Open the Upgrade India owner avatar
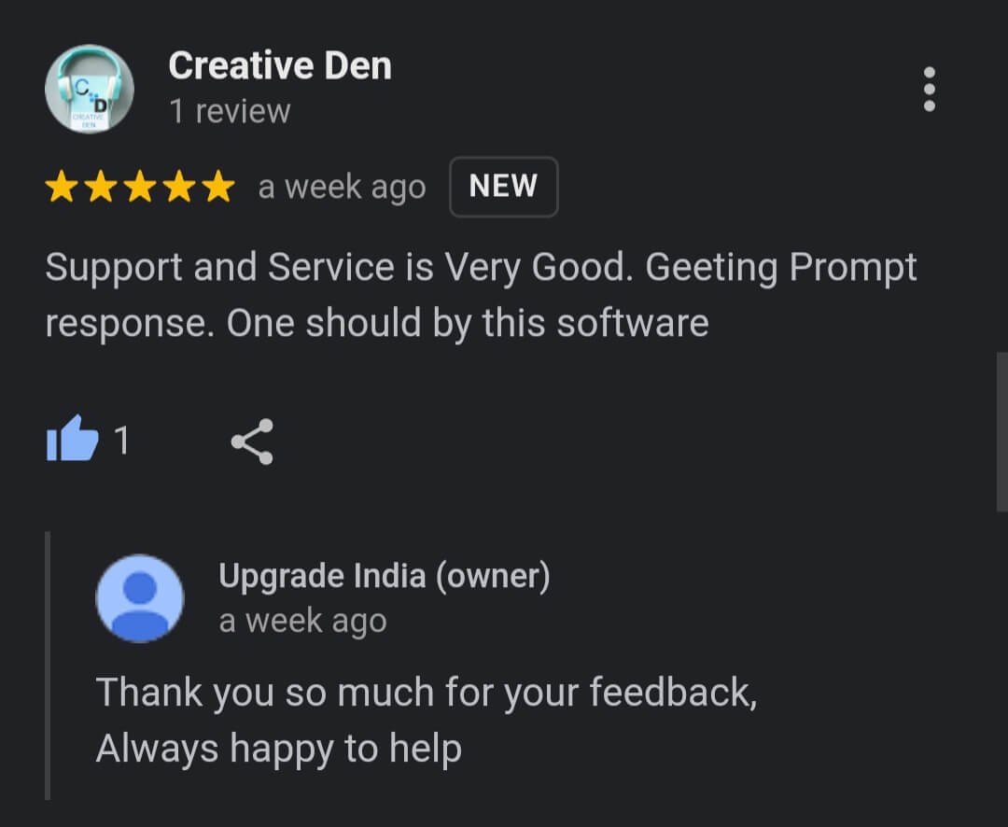The image size is (1008, 827). coord(139,598)
